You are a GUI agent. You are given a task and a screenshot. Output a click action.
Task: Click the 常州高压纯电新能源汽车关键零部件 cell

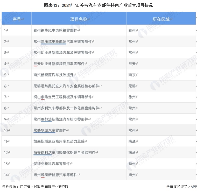tap(64, 41)
